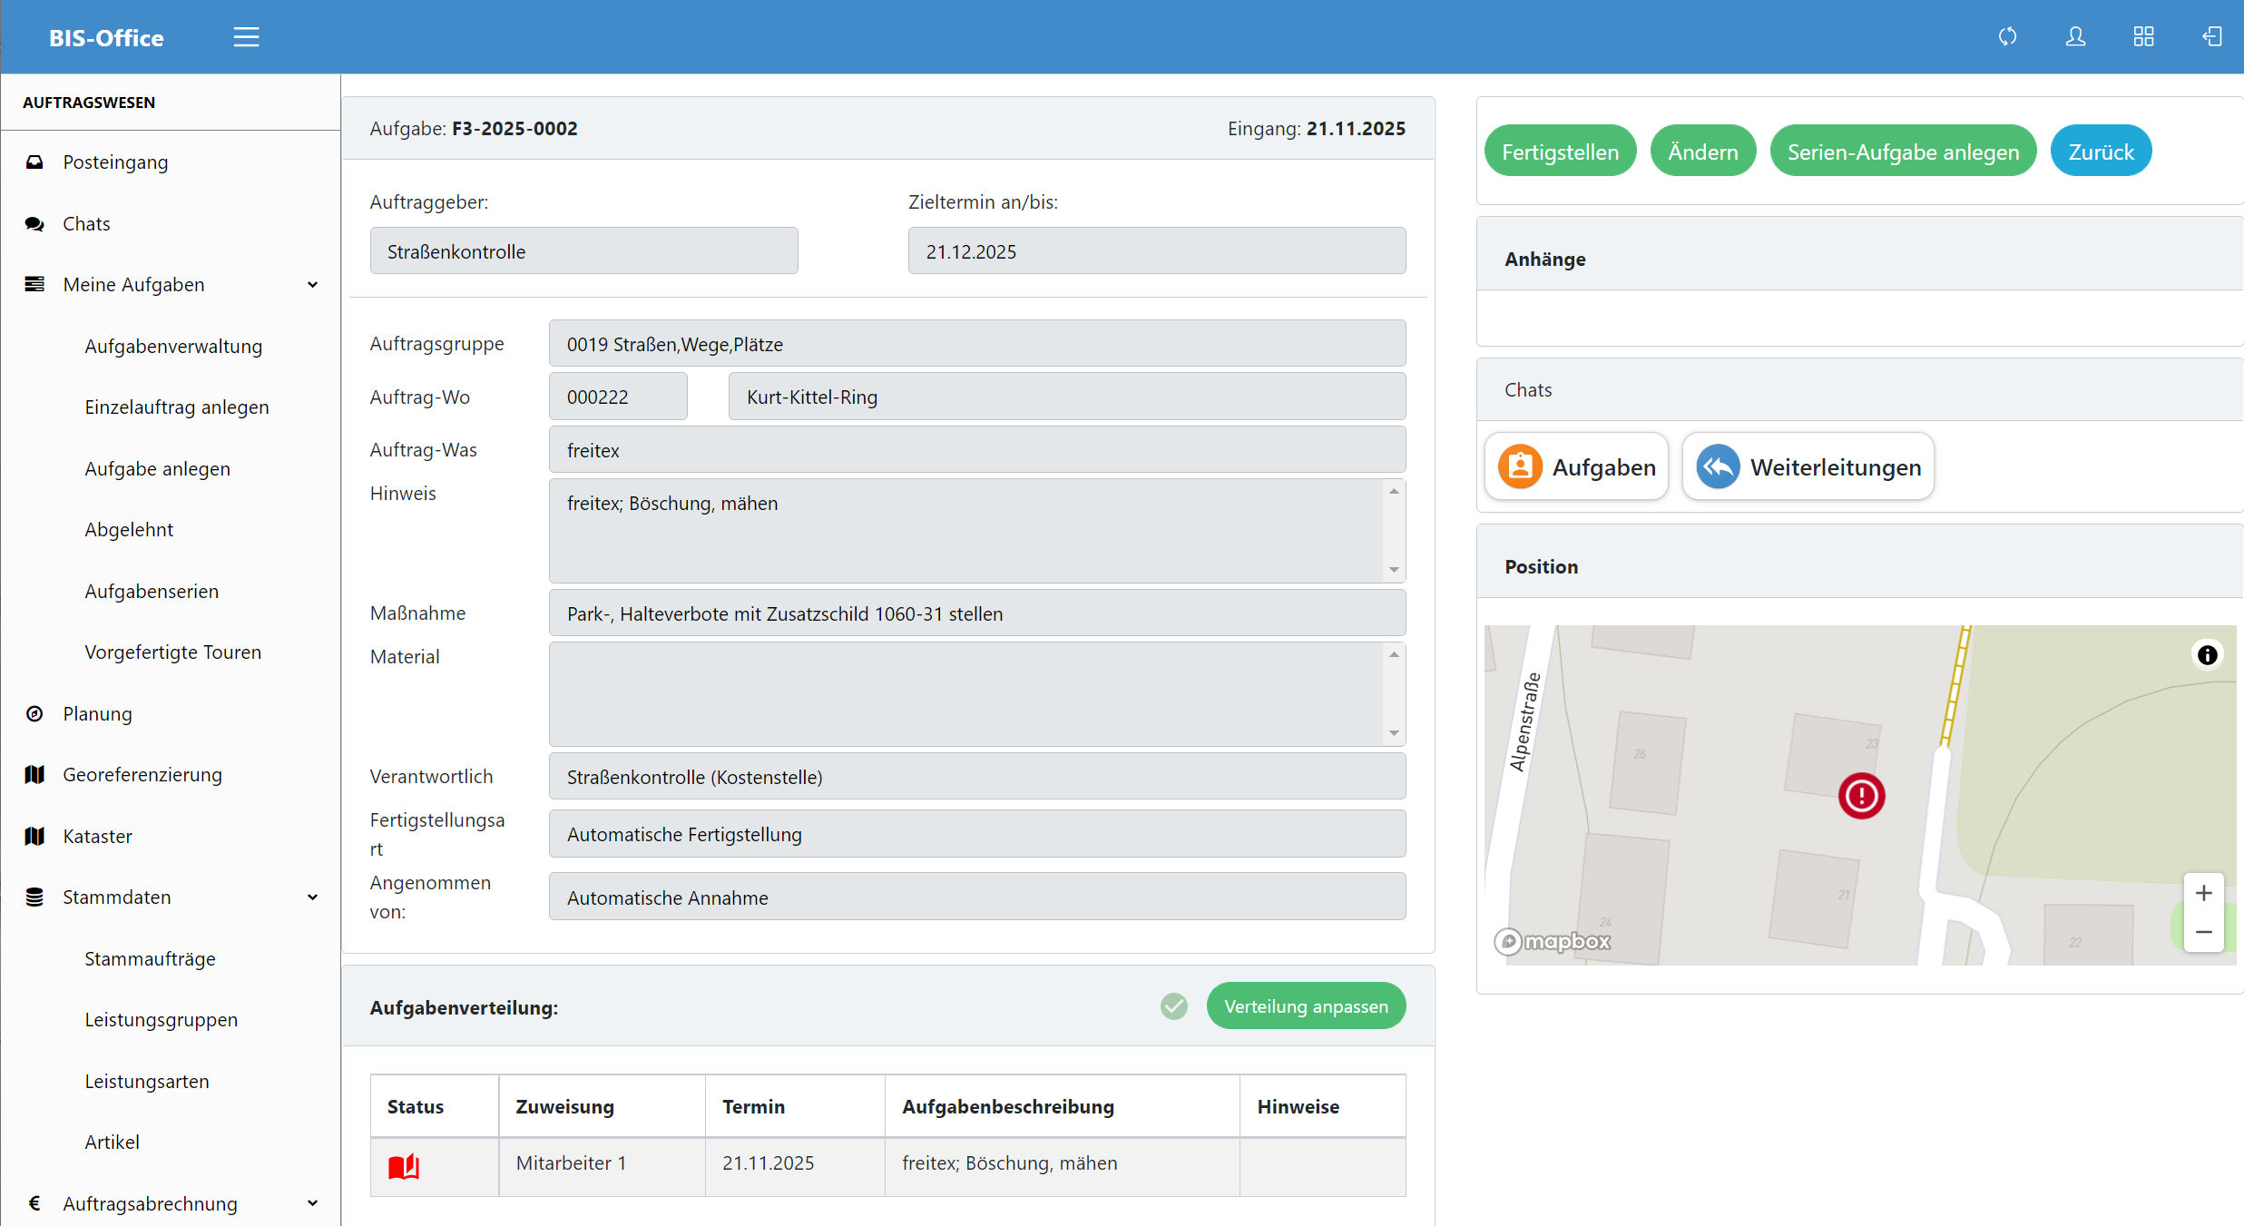Click the green checkmark in Aufgabenverteilung
2244x1226 pixels.
tap(1173, 1006)
